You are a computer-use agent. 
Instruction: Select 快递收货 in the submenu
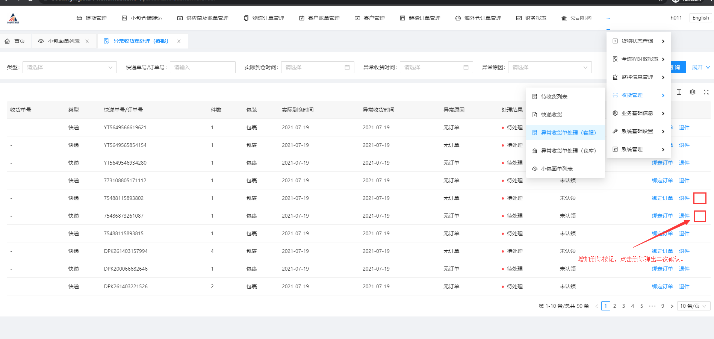(x=551, y=115)
